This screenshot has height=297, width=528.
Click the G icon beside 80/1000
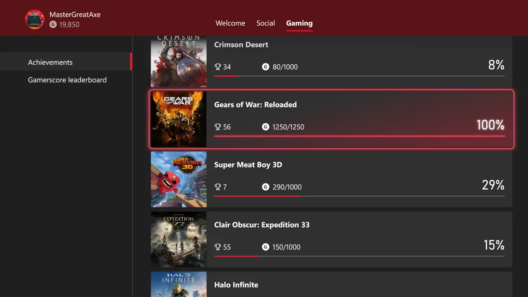pos(266,67)
